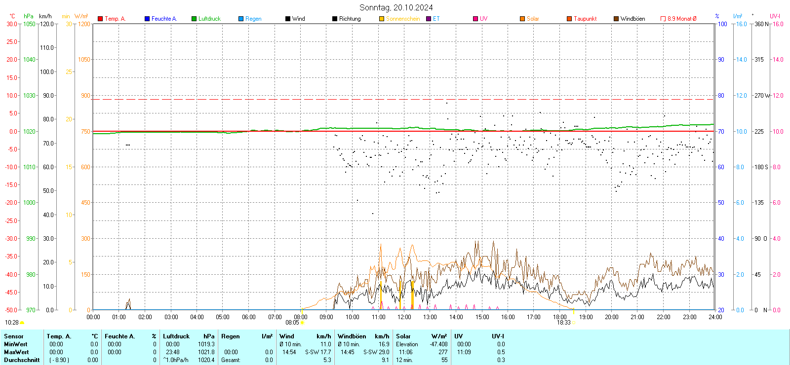Select the Windböen column header in table
The height and width of the screenshot is (365, 790).
[x=352, y=336]
